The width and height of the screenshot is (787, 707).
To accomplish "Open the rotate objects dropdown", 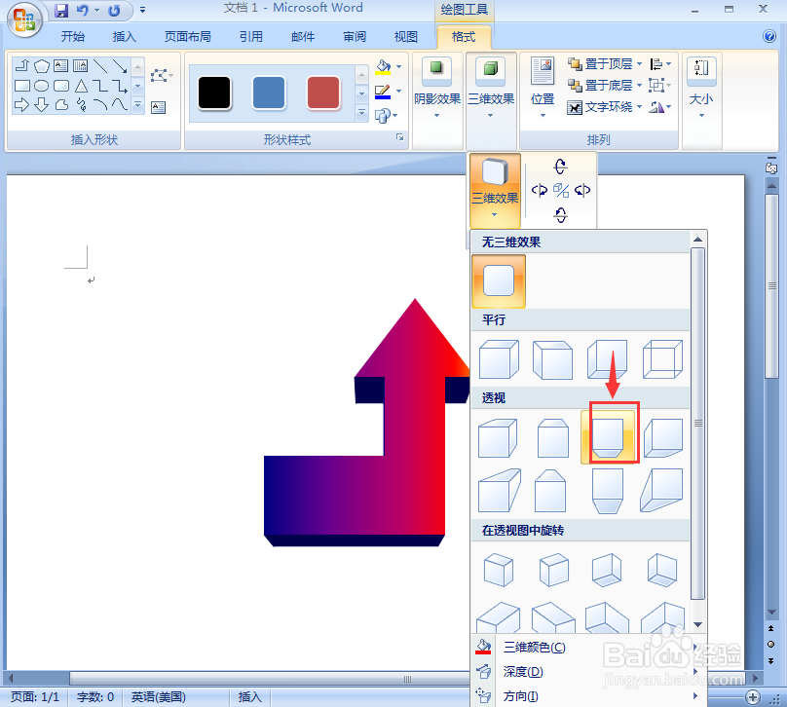I will (x=660, y=107).
